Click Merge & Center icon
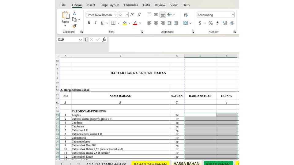294x165 pixels. 186,23
